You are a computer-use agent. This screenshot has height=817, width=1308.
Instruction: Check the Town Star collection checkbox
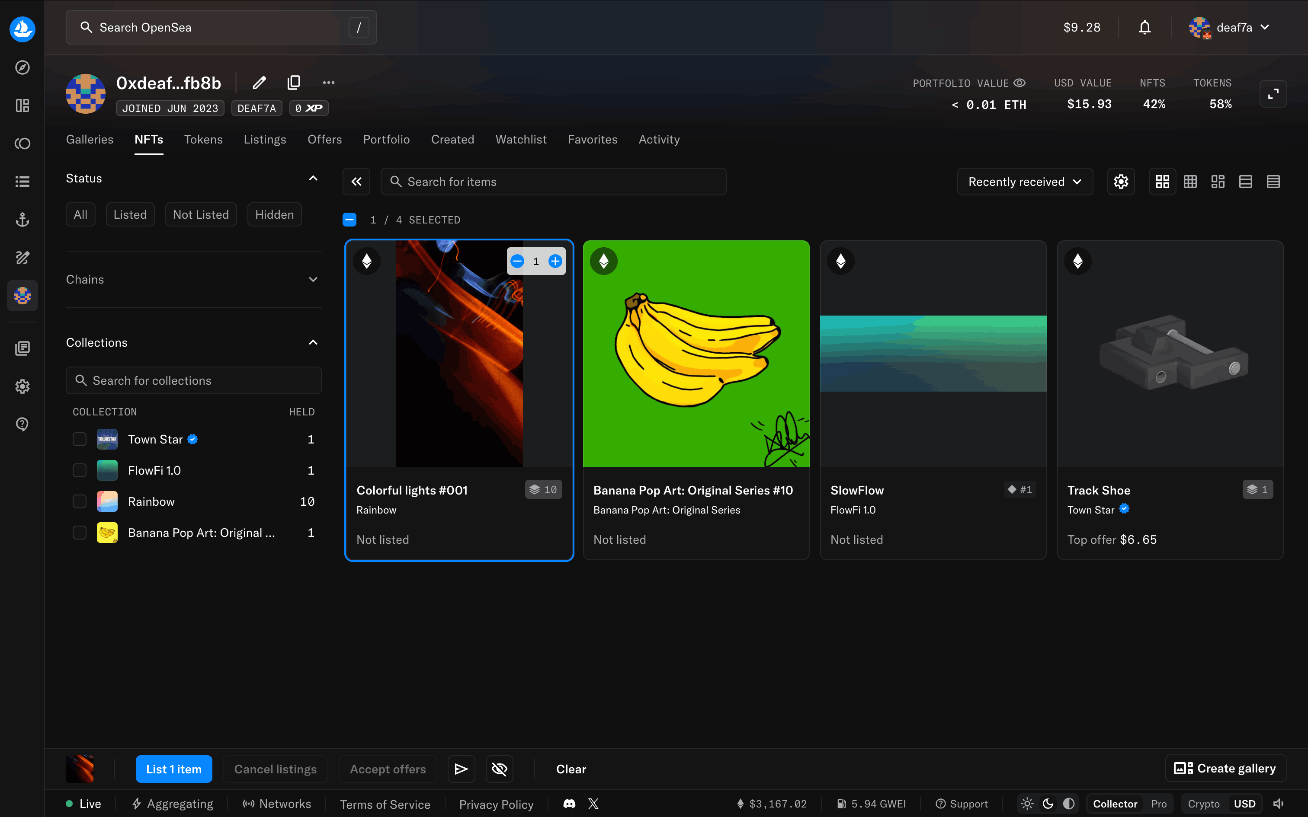[80, 439]
